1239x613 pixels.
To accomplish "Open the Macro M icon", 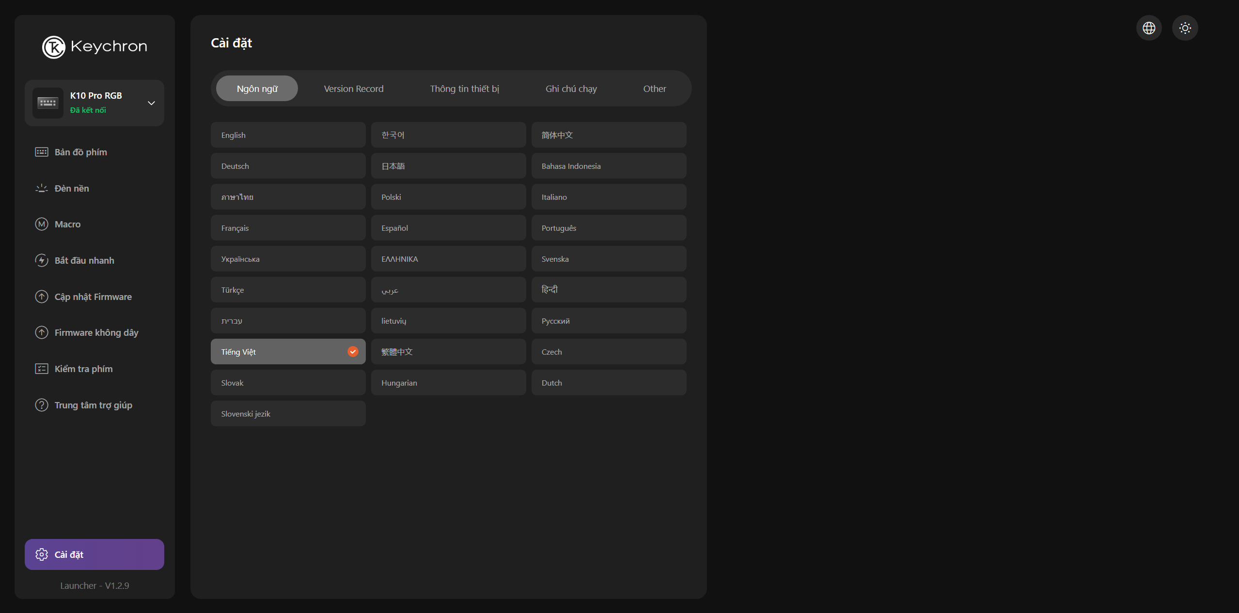I will tap(42, 224).
